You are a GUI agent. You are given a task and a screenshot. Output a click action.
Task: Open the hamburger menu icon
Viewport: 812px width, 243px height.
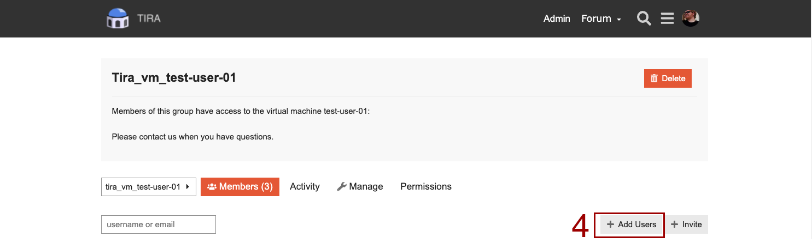tap(667, 19)
